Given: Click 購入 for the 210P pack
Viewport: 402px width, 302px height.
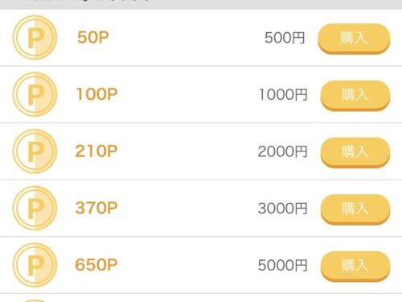Looking at the screenshot, I should [x=355, y=152].
